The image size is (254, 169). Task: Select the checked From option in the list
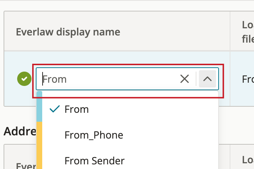pyautogui.click(x=127, y=109)
